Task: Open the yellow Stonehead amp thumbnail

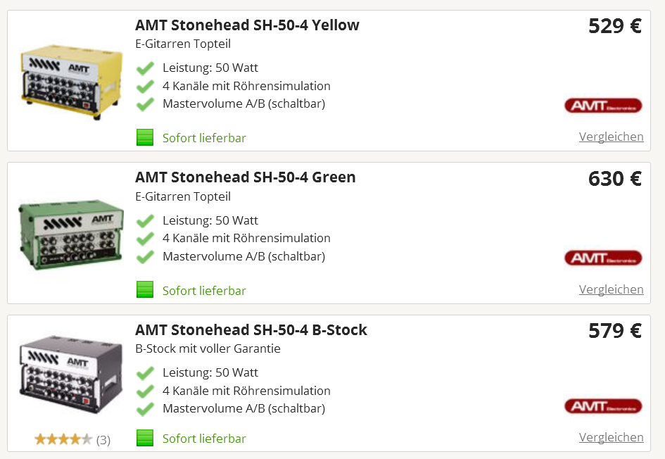Action: point(71,82)
